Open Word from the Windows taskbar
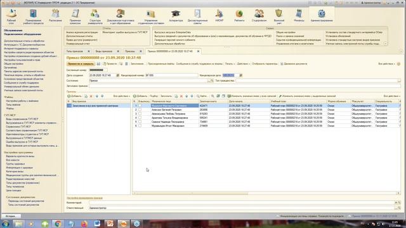The width and height of the screenshot is (406, 228). pyautogui.click(x=97, y=224)
